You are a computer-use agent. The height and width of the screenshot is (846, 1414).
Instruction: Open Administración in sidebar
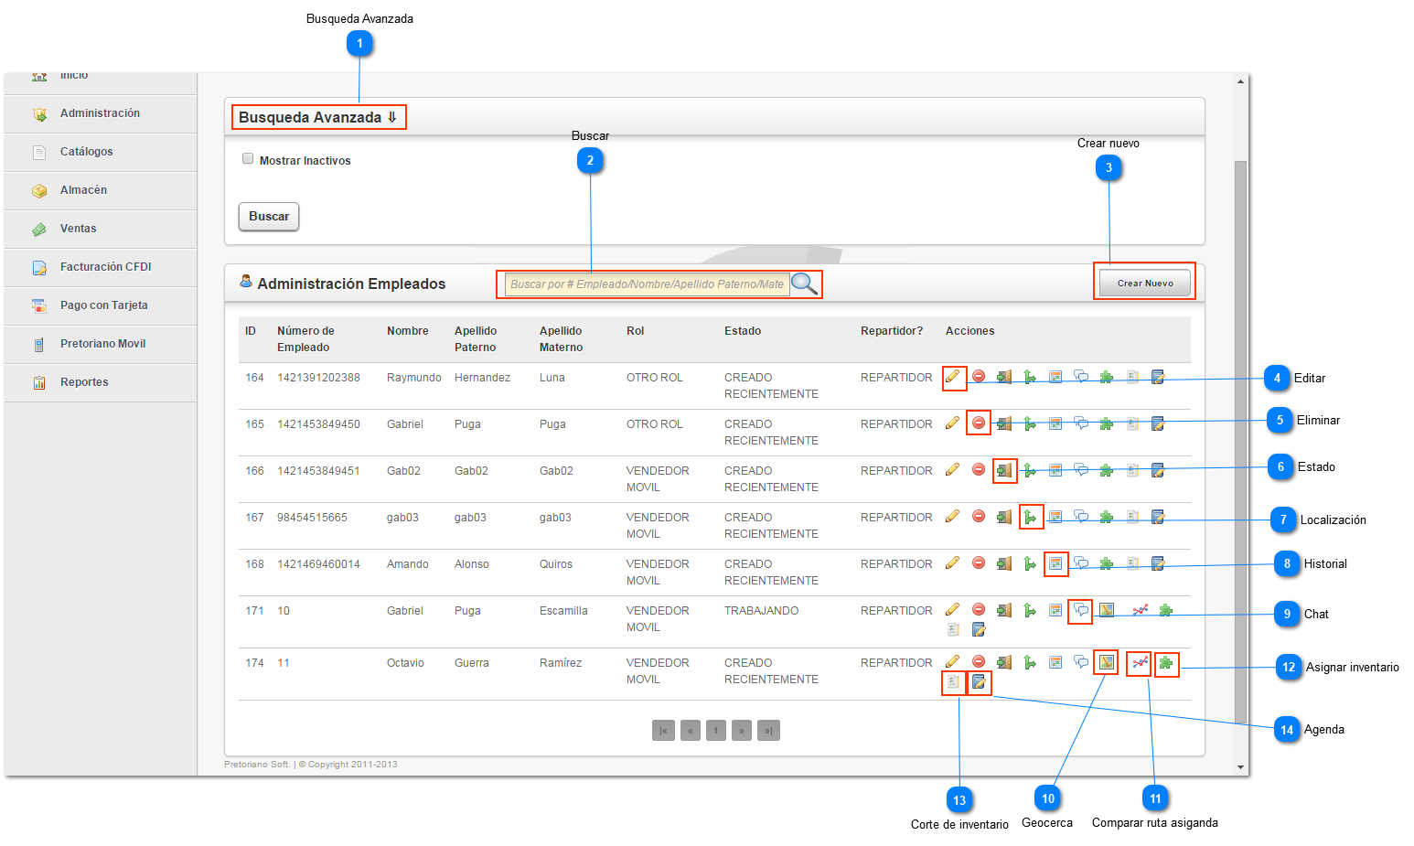pos(100,113)
